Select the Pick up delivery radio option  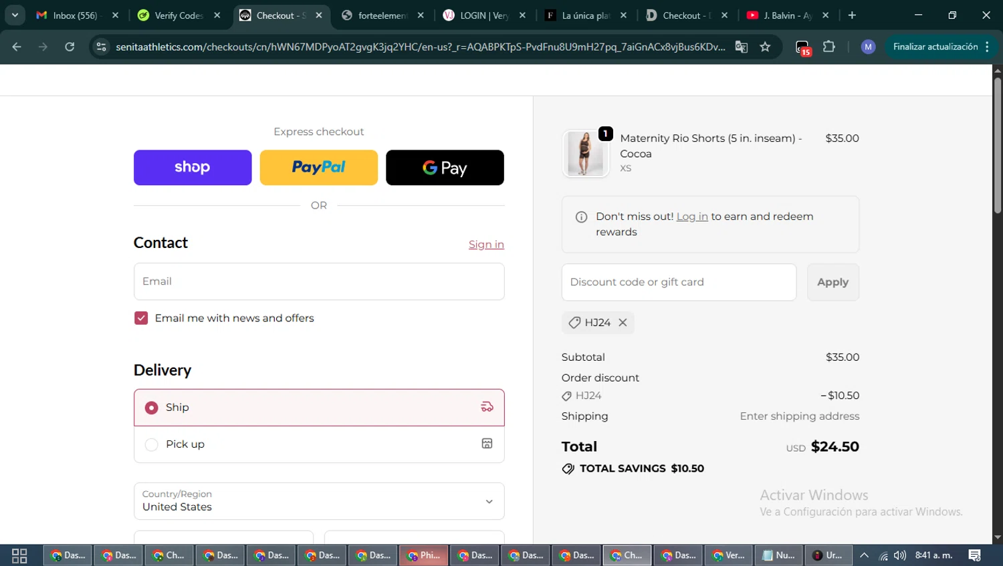[152, 444]
